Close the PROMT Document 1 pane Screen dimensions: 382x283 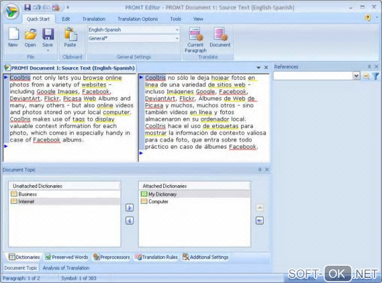click(x=266, y=67)
